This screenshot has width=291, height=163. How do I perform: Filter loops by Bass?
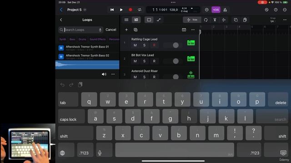(x=72, y=39)
